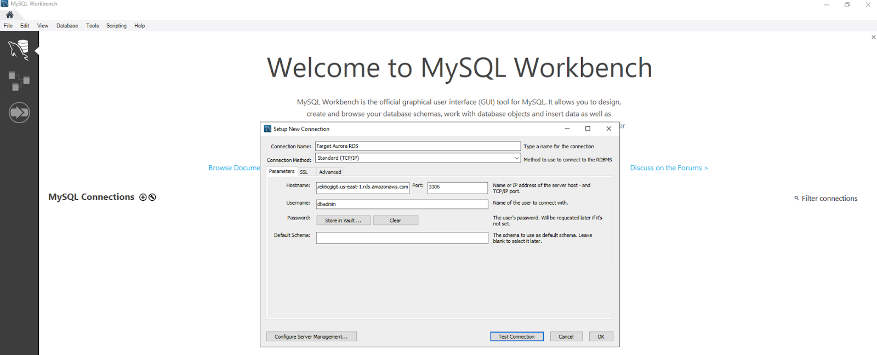
Task: Open the Tools menu
Action: pos(93,26)
